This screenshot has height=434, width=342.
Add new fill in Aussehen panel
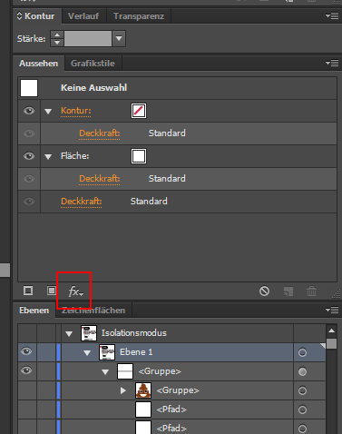click(x=52, y=291)
